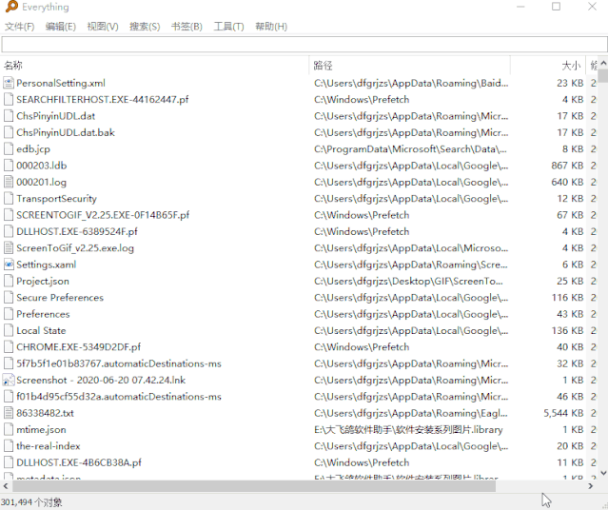The width and height of the screenshot is (608, 510).
Task: Click the Secure Preferences file icon
Action: click(x=9, y=298)
